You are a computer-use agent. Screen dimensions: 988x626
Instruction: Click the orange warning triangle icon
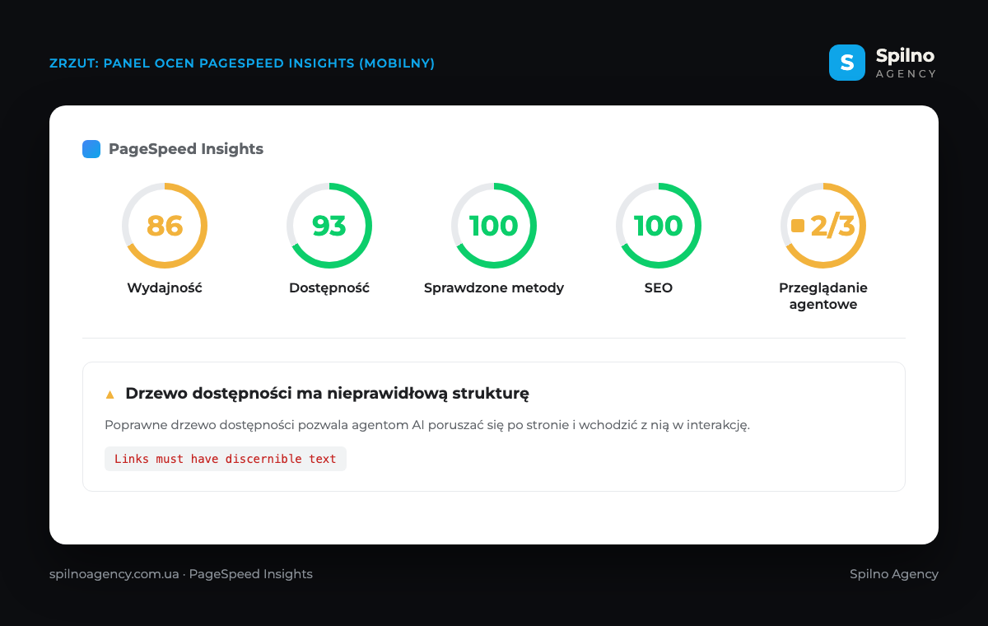(x=110, y=395)
